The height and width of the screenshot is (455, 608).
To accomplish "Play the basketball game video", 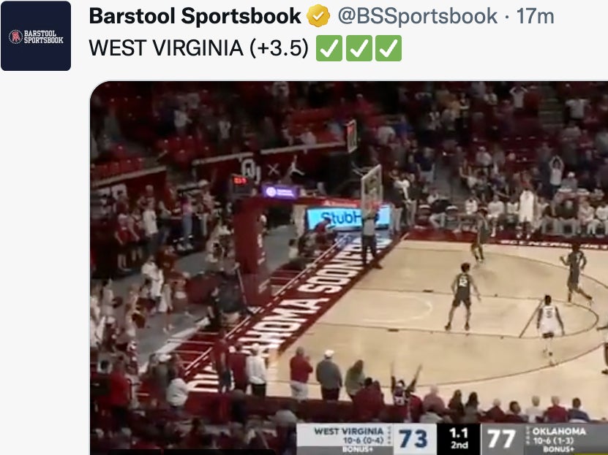I will 349,268.
